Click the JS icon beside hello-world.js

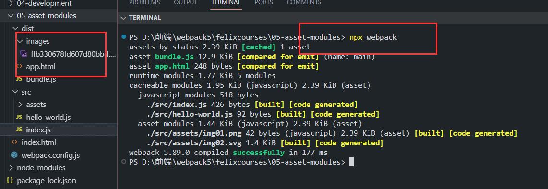click(19, 117)
